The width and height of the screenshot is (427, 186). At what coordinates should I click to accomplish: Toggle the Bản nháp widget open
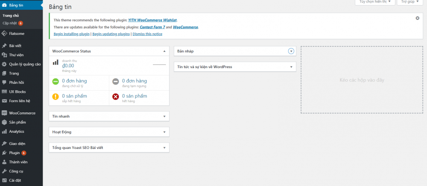point(291,51)
